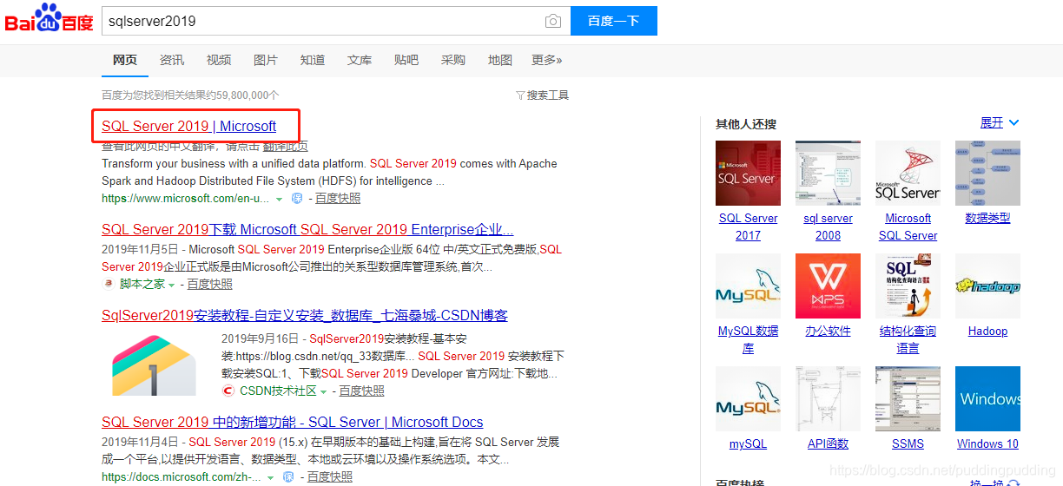
Task: Click CSDN技术社区 source link
Action: pos(278,391)
